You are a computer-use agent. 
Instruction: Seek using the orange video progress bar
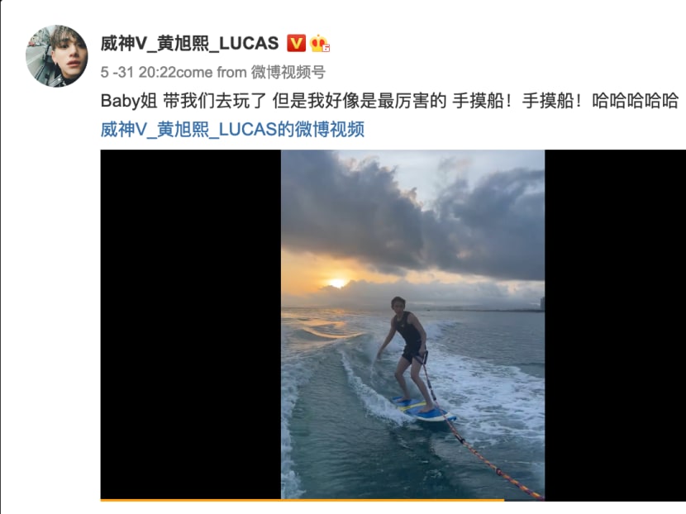click(303, 500)
